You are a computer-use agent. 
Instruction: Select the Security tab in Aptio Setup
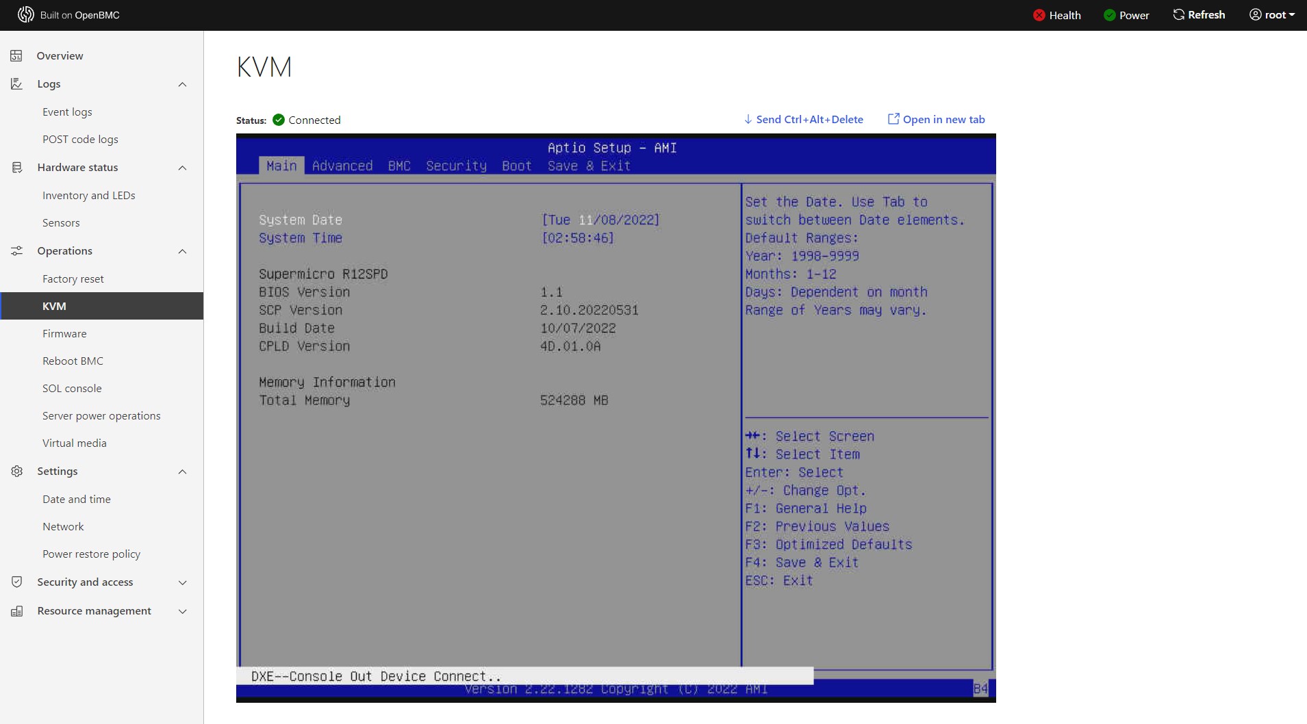coord(456,166)
